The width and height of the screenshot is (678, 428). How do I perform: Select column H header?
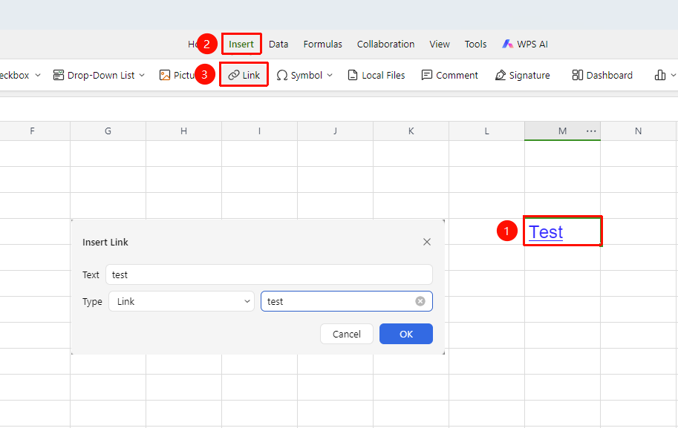183,131
